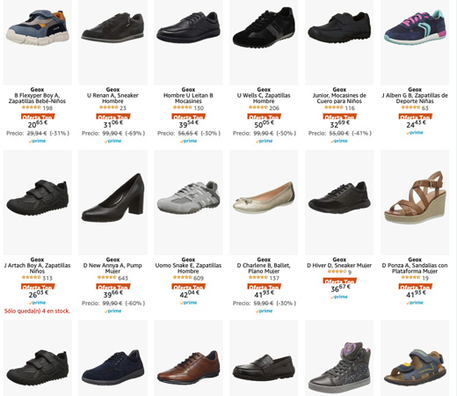Viewport: 457px width, 396px height.
Task: Open the brown leather lace-up shoe image
Action: (x=188, y=368)
